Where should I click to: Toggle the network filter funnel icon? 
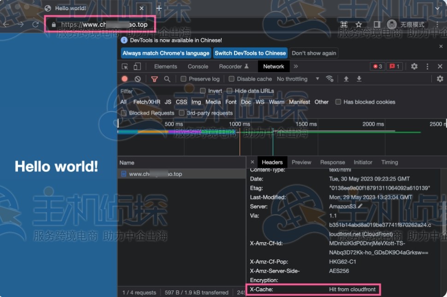(154, 79)
